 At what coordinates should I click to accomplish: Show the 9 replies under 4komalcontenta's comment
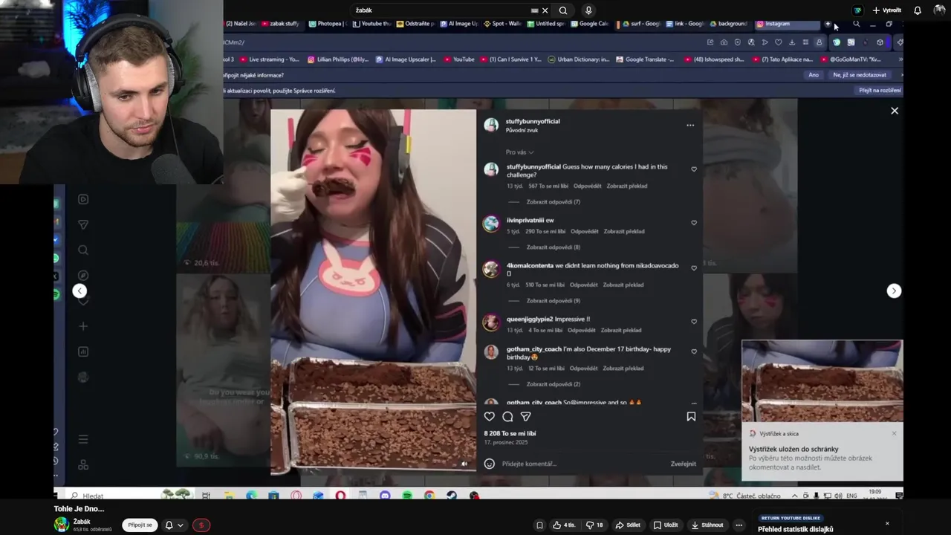click(x=553, y=301)
